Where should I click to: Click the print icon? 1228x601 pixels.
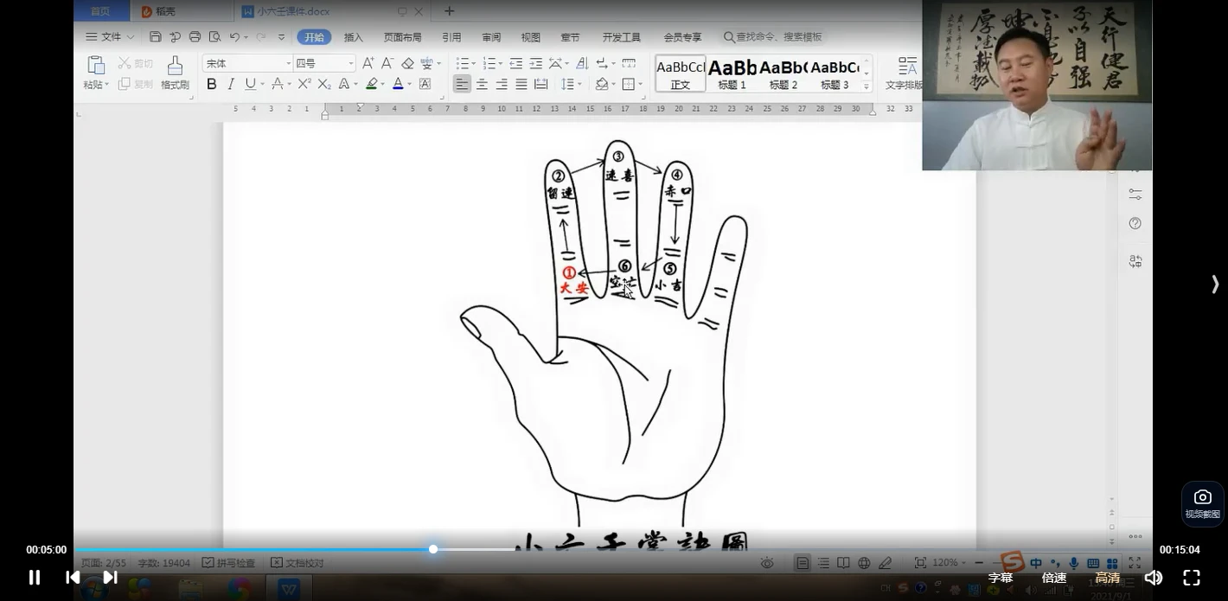coord(195,37)
